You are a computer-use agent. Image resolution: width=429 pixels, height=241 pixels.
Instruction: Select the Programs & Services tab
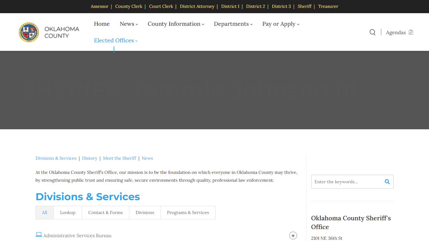pos(188,212)
